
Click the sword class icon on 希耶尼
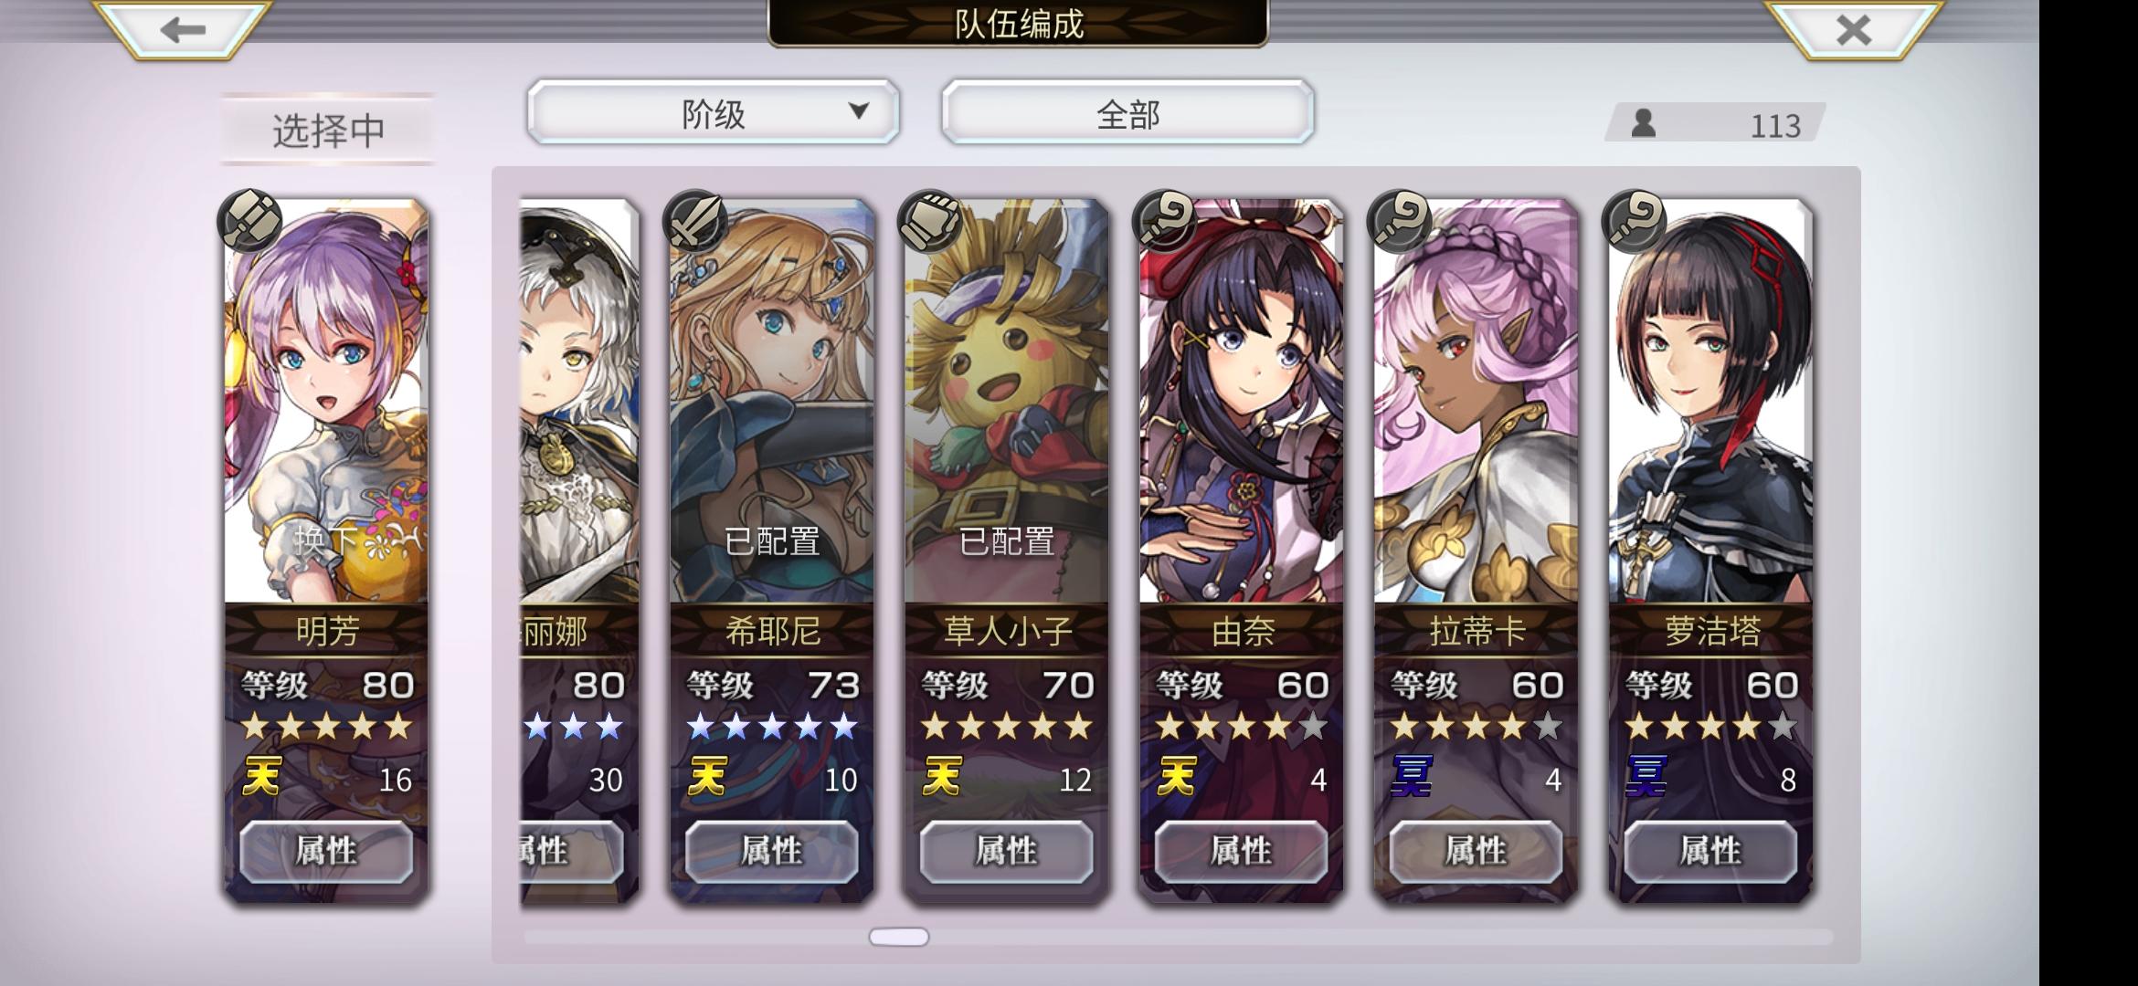click(694, 220)
